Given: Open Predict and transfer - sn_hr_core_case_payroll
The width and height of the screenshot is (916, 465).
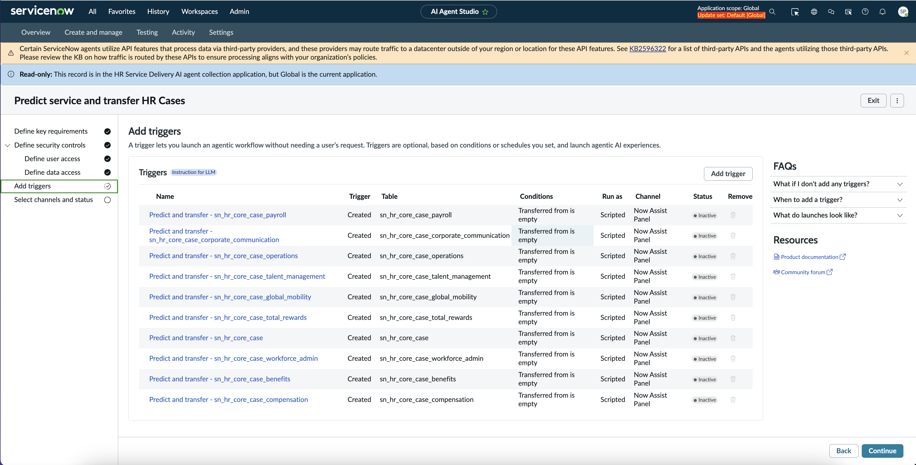Looking at the screenshot, I should click(217, 215).
